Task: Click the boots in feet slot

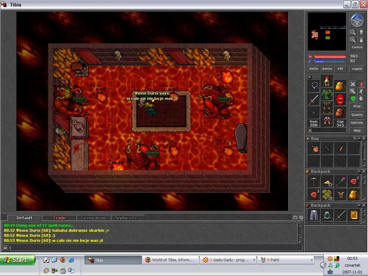Action: 327,121
